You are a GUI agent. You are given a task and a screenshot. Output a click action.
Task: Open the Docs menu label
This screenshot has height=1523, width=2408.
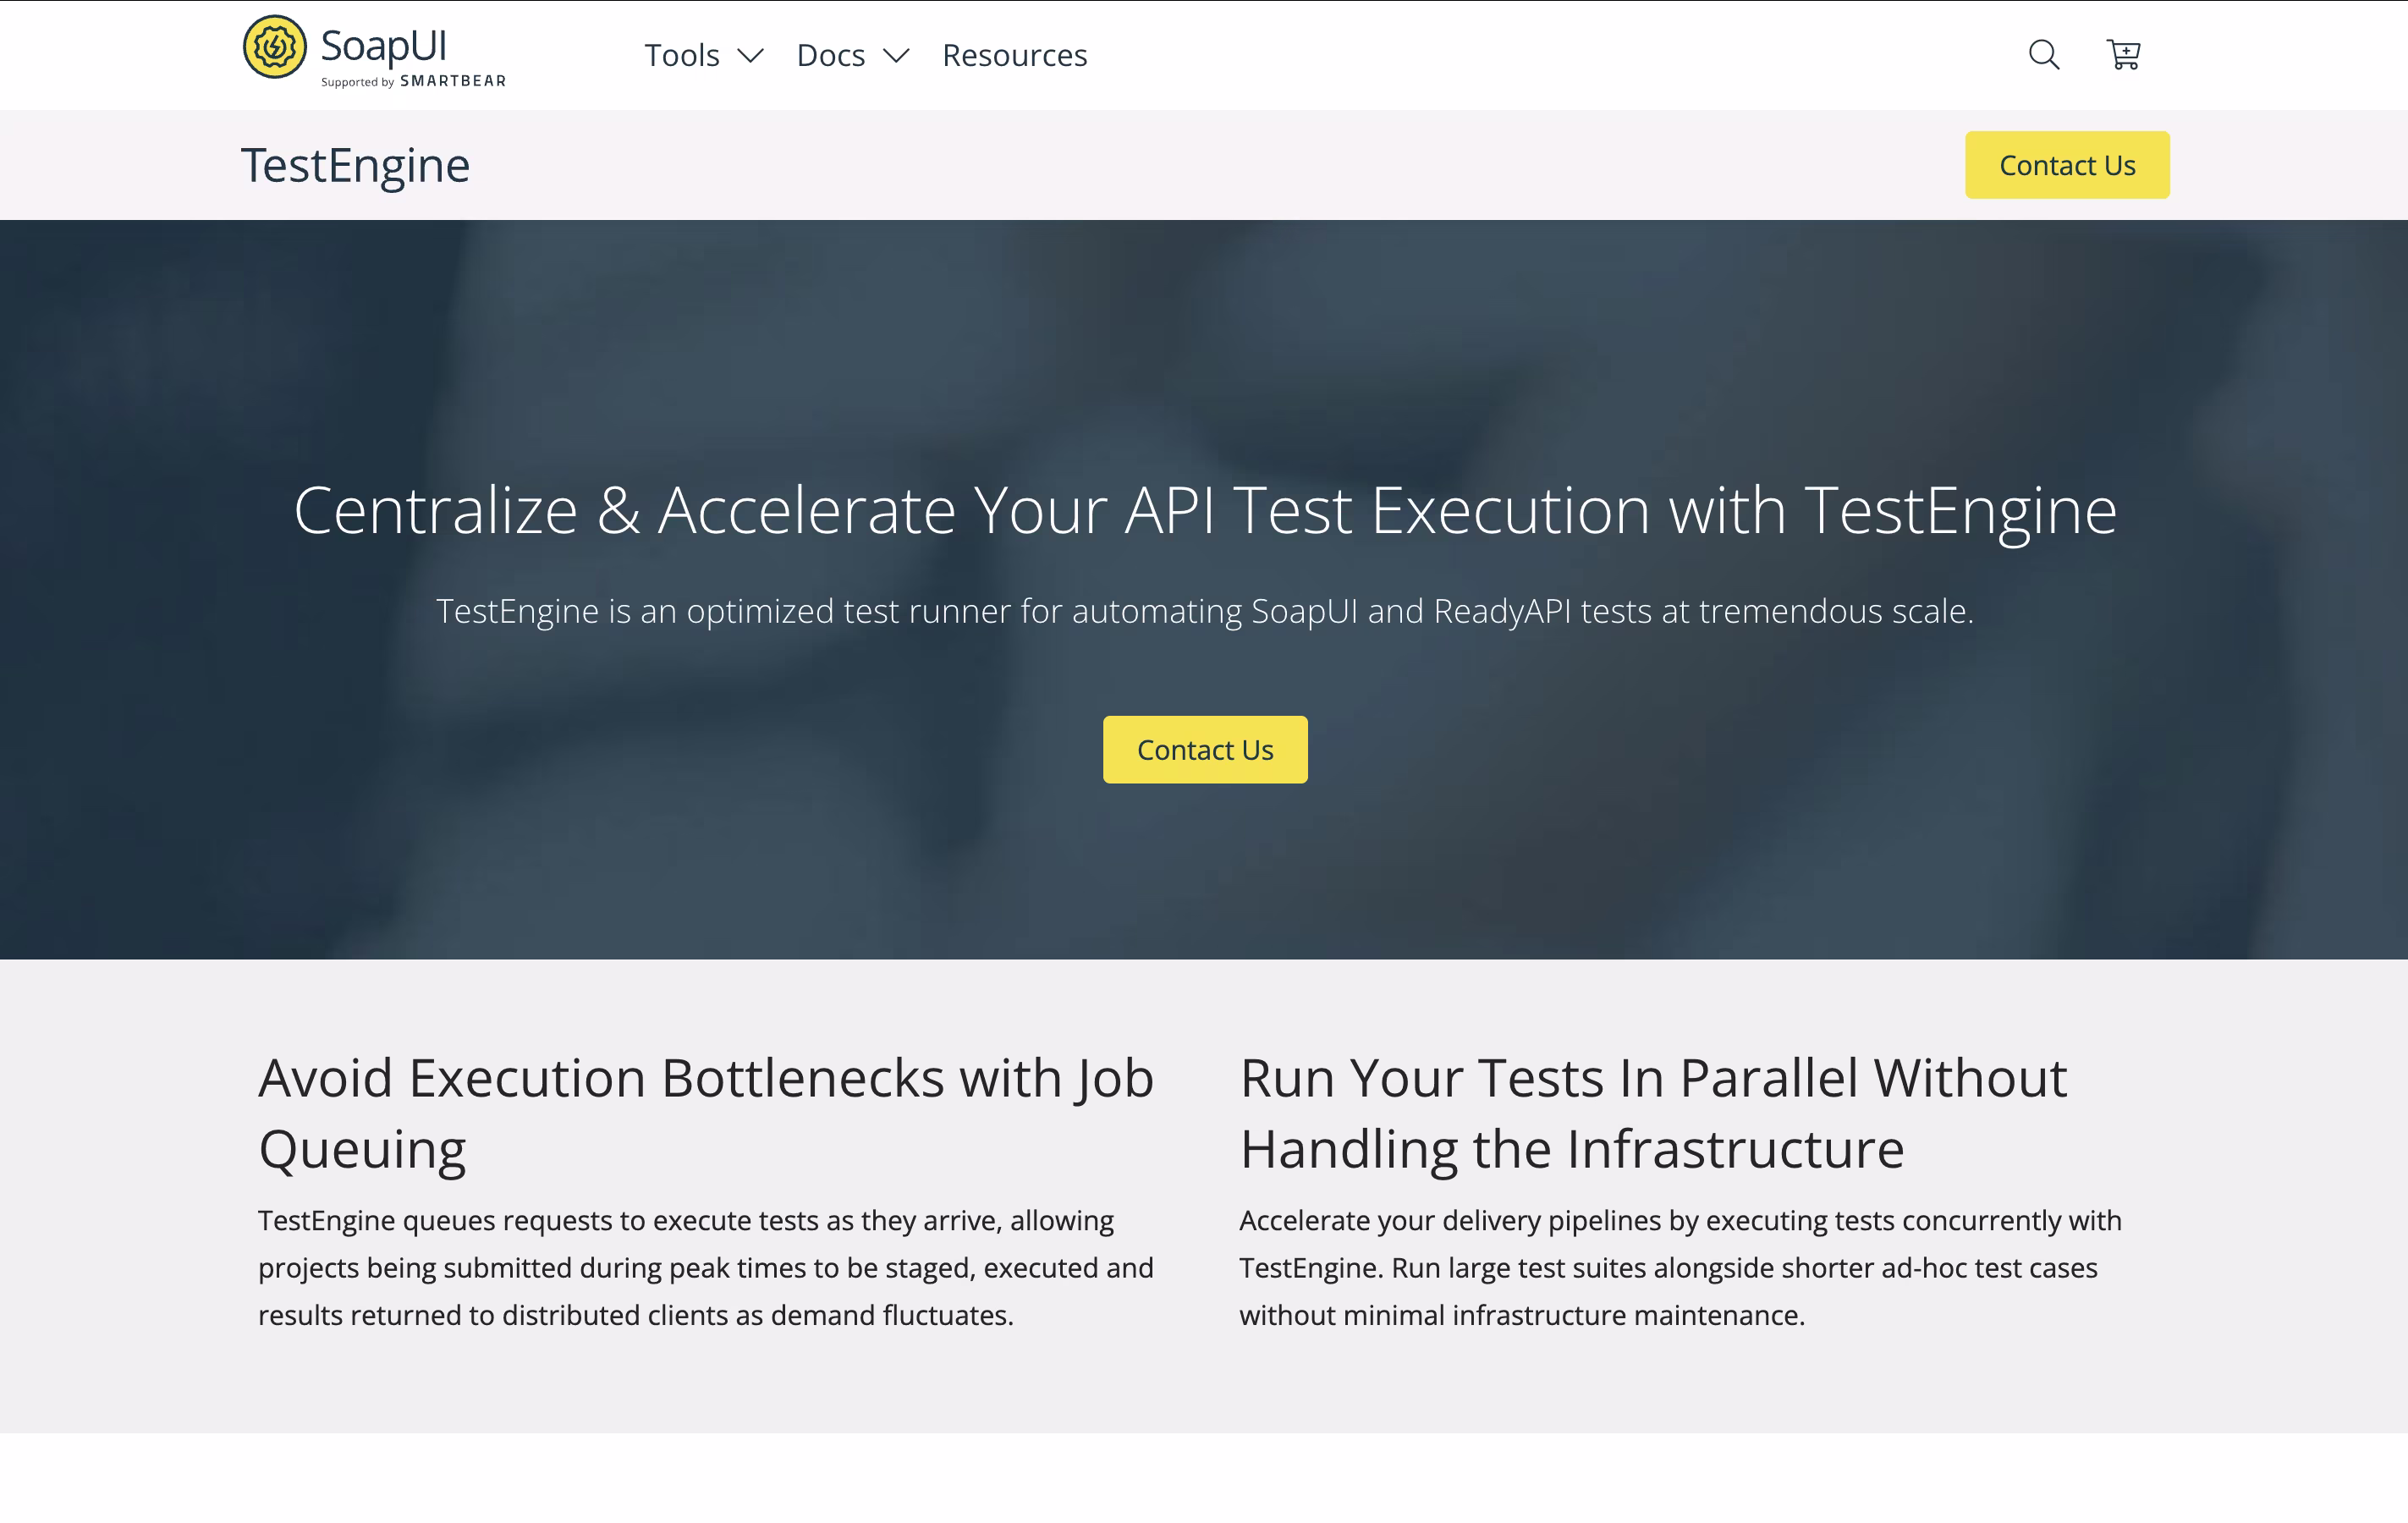830,56
